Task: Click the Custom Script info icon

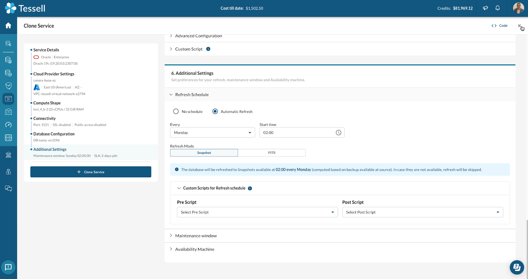Action: pos(208,49)
